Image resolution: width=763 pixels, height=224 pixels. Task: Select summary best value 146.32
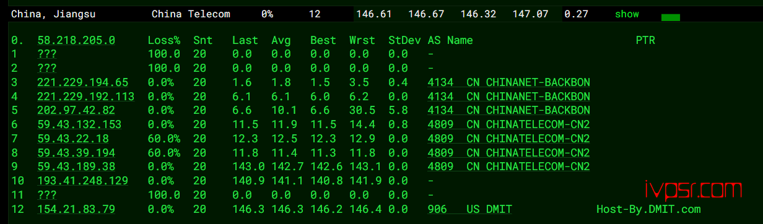tap(478, 14)
